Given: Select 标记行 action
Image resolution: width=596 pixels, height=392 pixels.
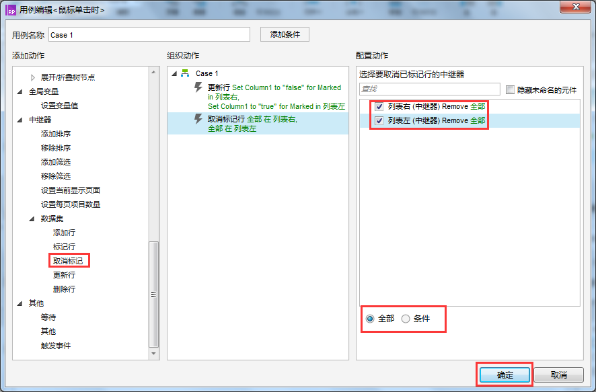Looking at the screenshot, I should [64, 247].
